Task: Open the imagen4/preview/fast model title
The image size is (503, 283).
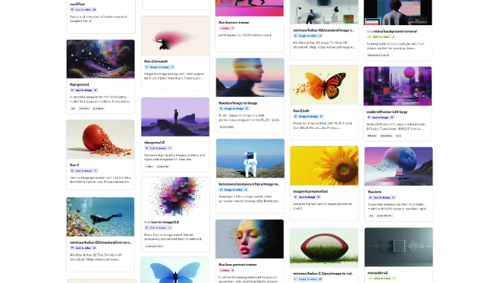Action: 311,192
